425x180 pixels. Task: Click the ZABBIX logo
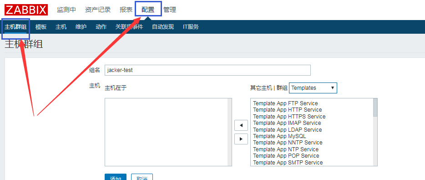point(26,10)
